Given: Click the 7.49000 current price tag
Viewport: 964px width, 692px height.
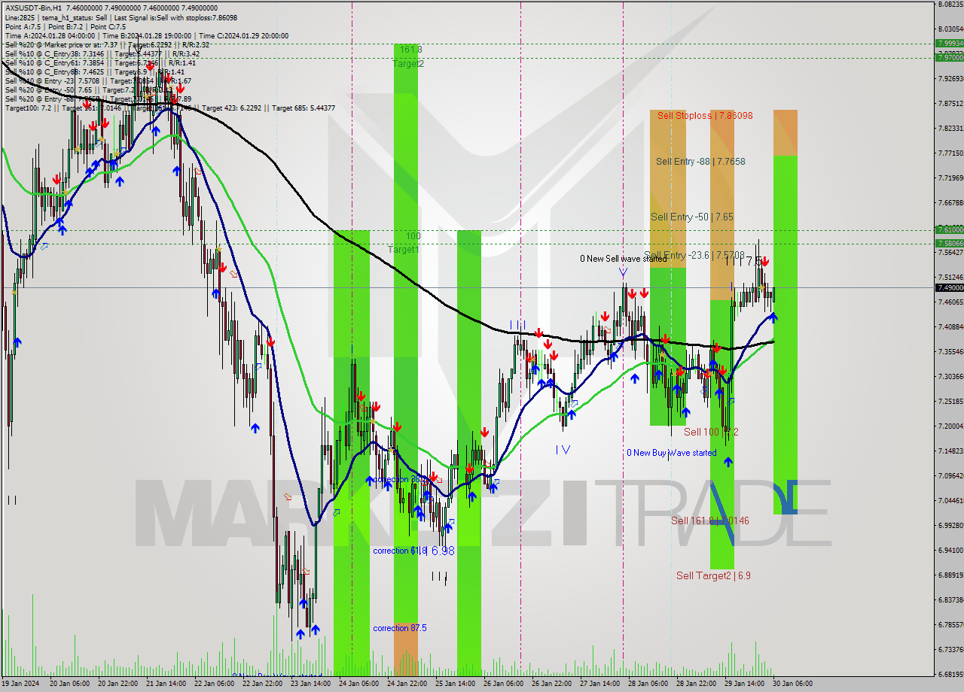Looking at the screenshot, I should (949, 287).
